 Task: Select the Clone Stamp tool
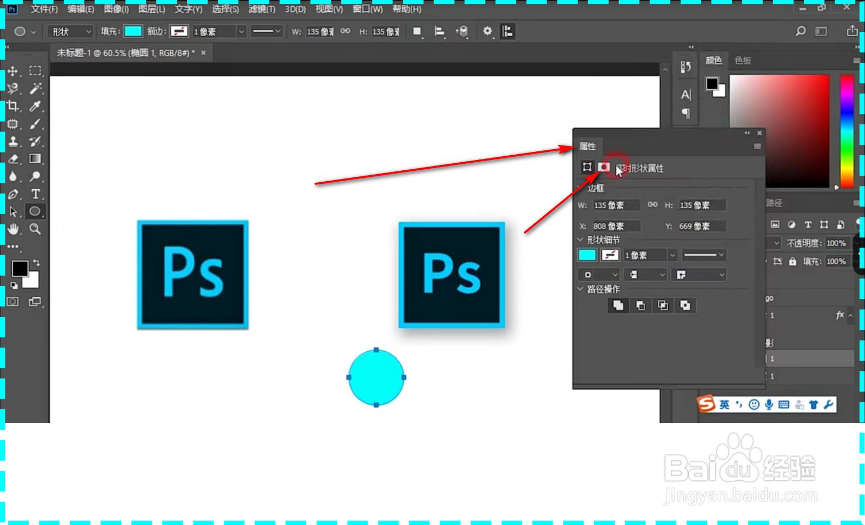pos(13,142)
